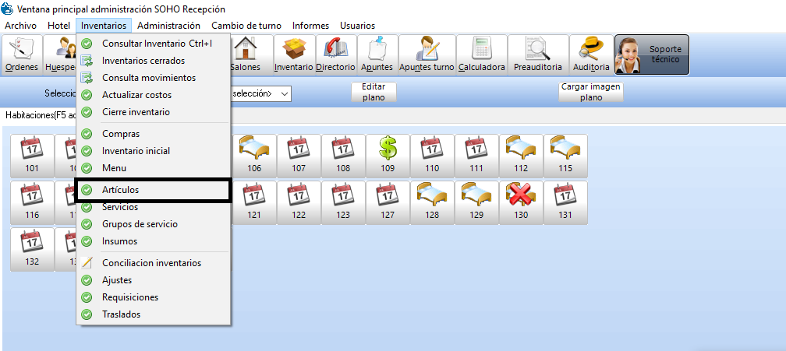
Task: Open the Informes menu
Action: pyautogui.click(x=310, y=26)
